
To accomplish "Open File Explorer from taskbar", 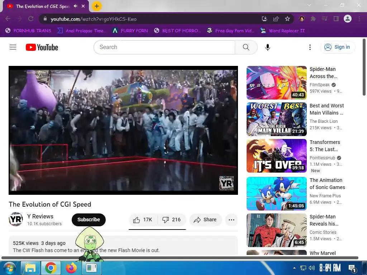I will [30, 268].
